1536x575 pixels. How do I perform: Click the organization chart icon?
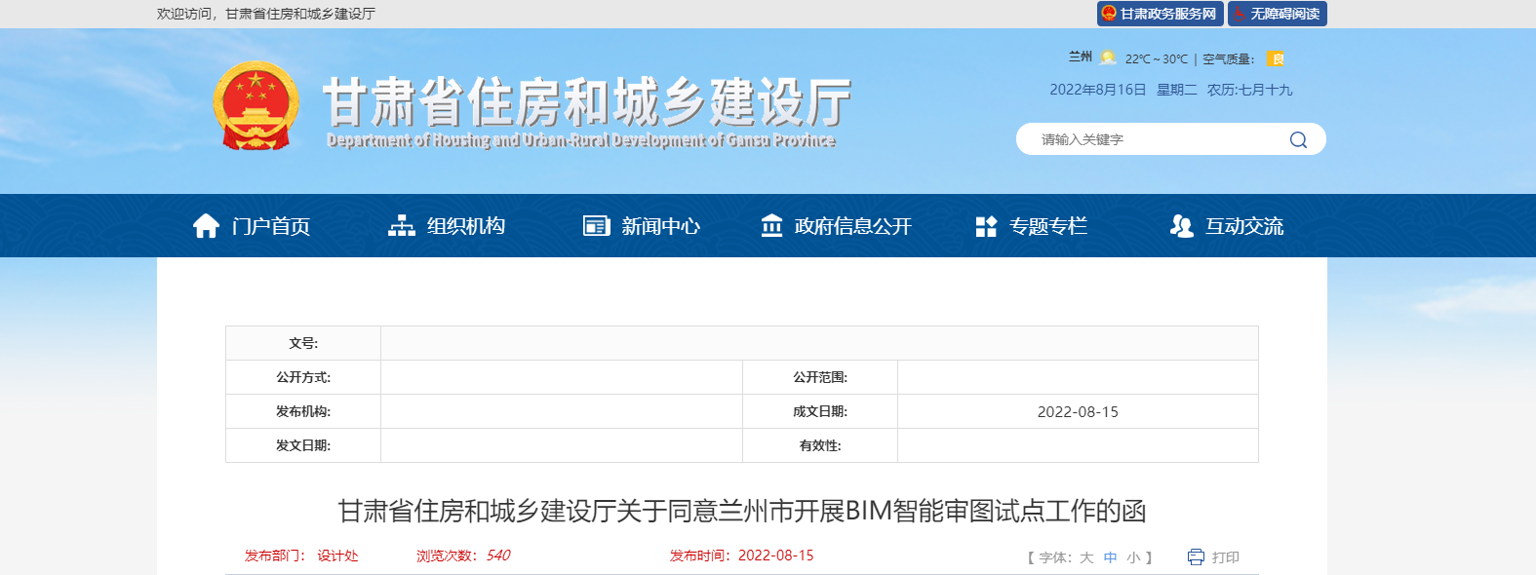[401, 226]
